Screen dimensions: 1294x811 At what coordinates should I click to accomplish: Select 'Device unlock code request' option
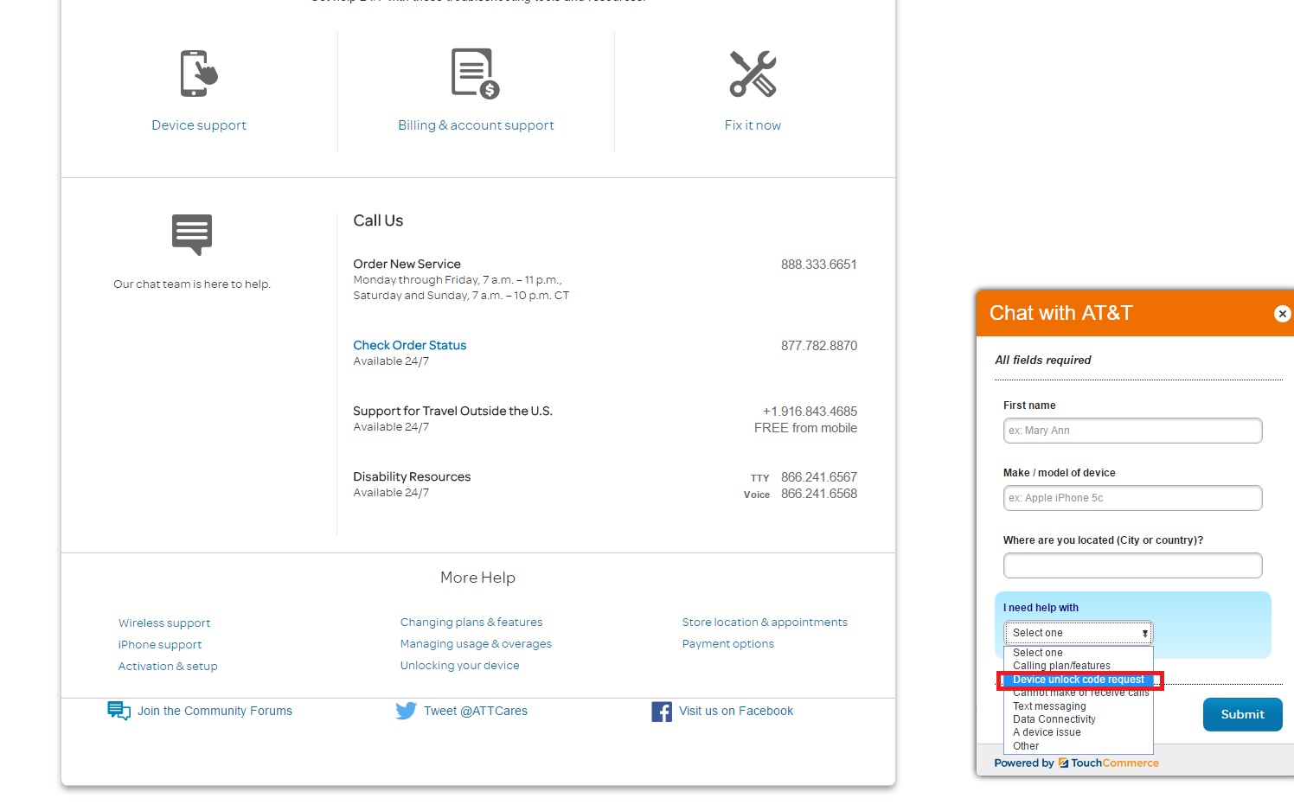pos(1078,680)
